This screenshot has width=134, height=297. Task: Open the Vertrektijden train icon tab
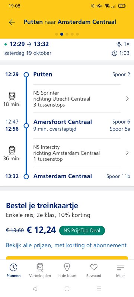coord(40,271)
